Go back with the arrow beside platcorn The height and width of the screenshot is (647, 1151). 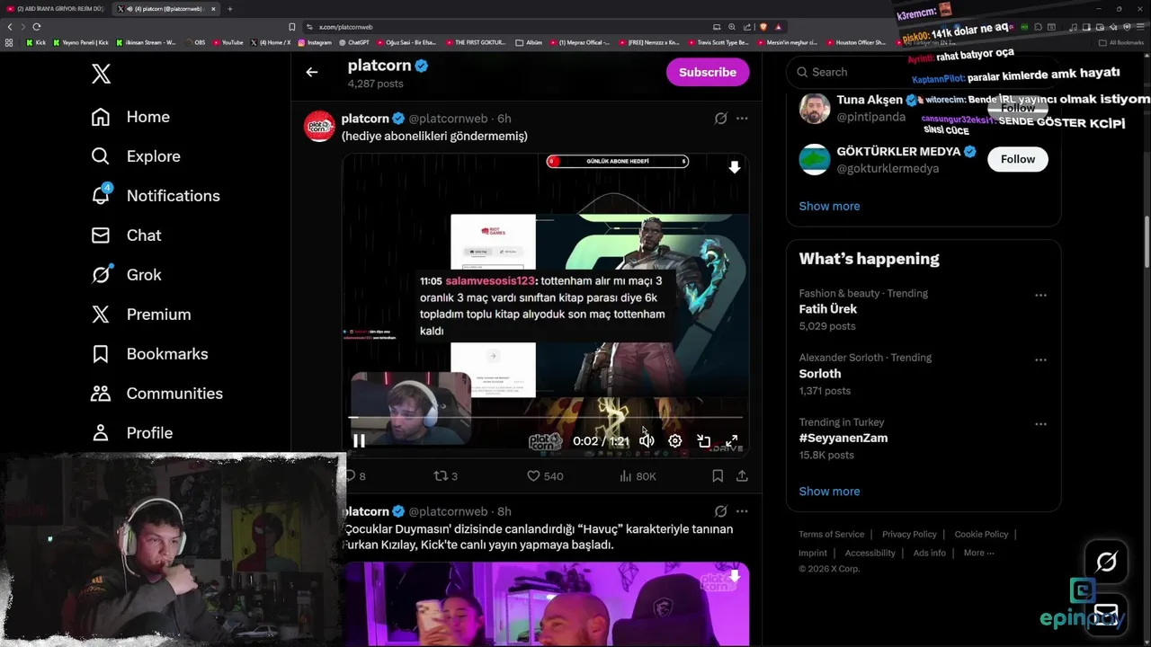(x=311, y=72)
